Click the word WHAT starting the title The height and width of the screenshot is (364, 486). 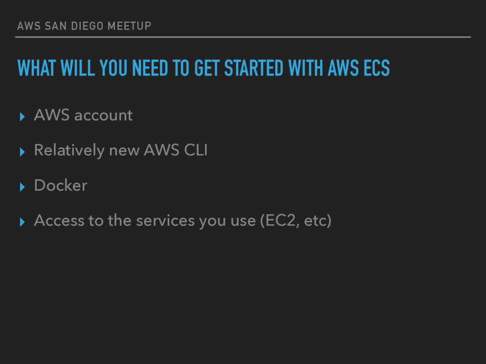(37, 68)
